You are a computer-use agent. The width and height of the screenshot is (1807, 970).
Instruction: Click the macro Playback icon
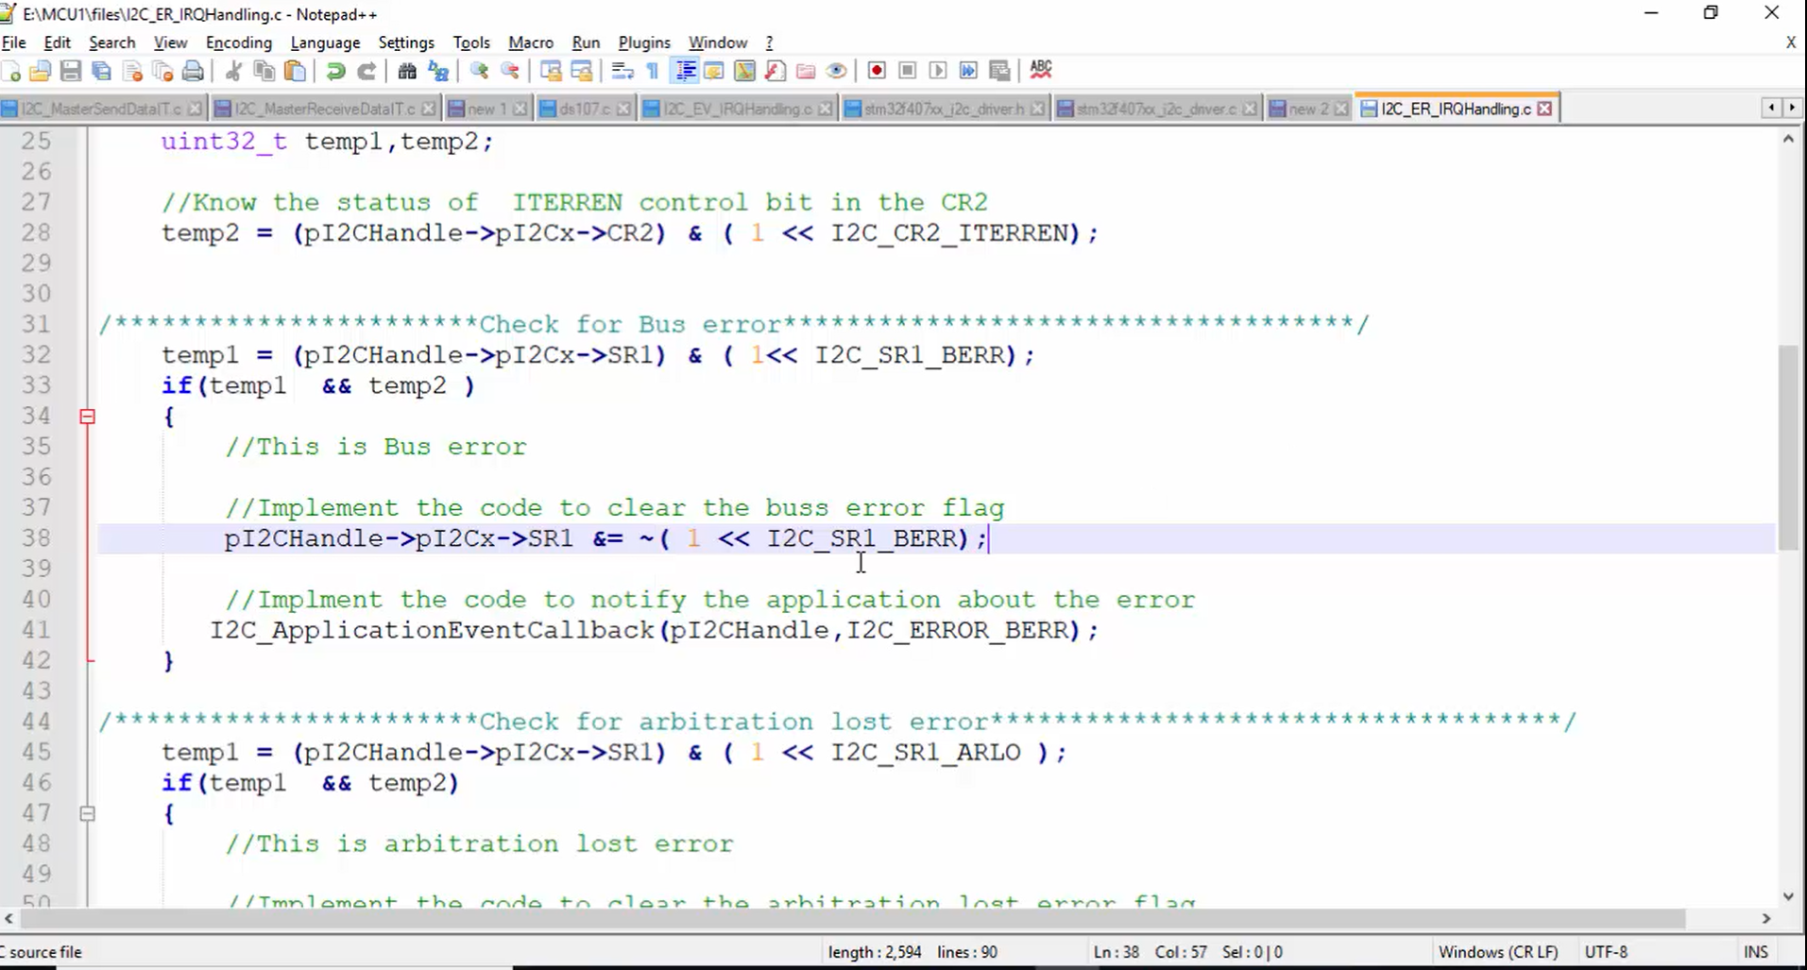[x=938, y=71]
